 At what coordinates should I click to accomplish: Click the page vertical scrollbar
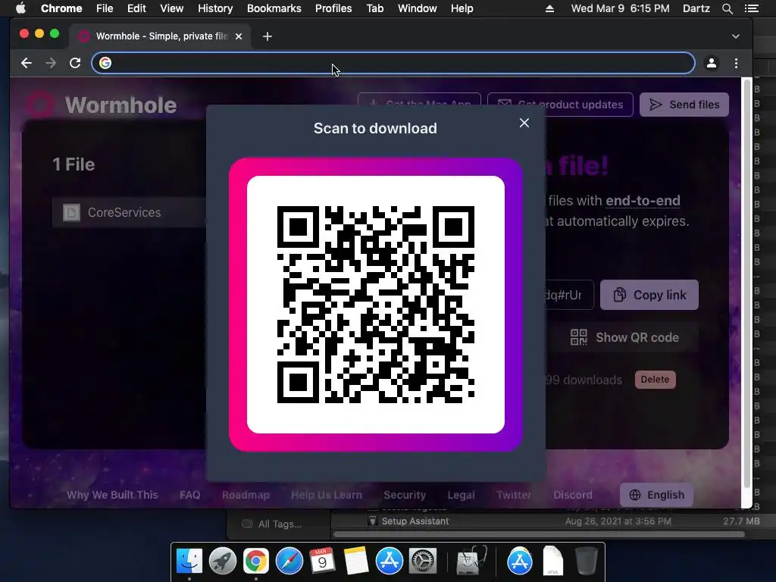click(746, 282)
